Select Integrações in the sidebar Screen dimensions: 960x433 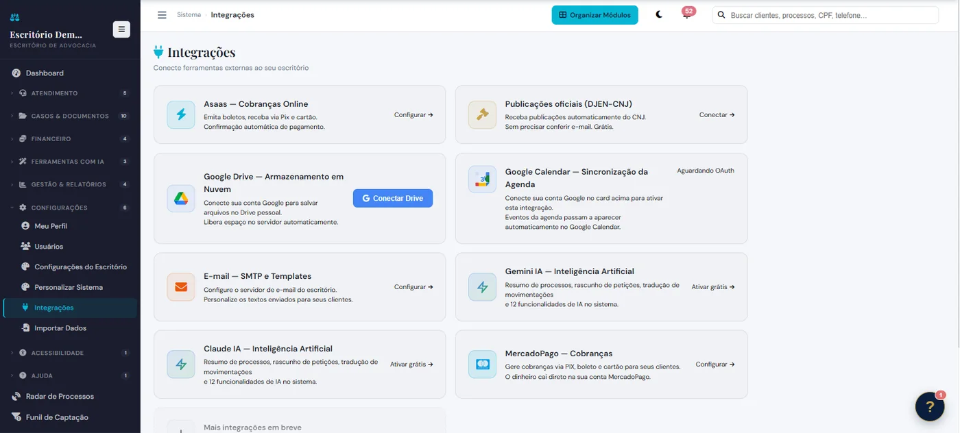point(70,308)
